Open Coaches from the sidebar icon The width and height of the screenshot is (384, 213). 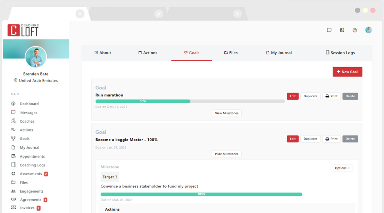[14, 121]
